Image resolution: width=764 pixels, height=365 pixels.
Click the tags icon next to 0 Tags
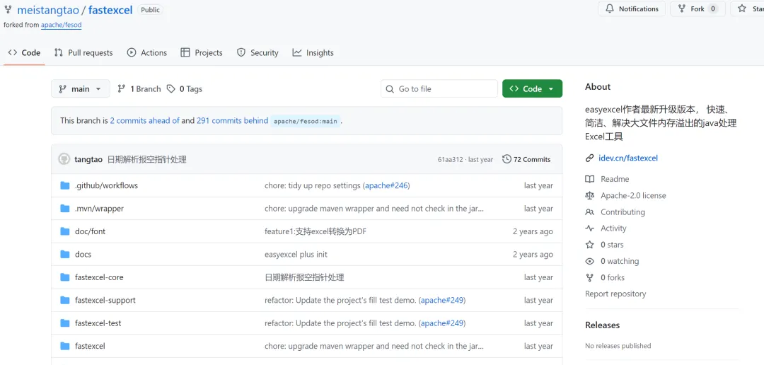click(x=171, y=89)
